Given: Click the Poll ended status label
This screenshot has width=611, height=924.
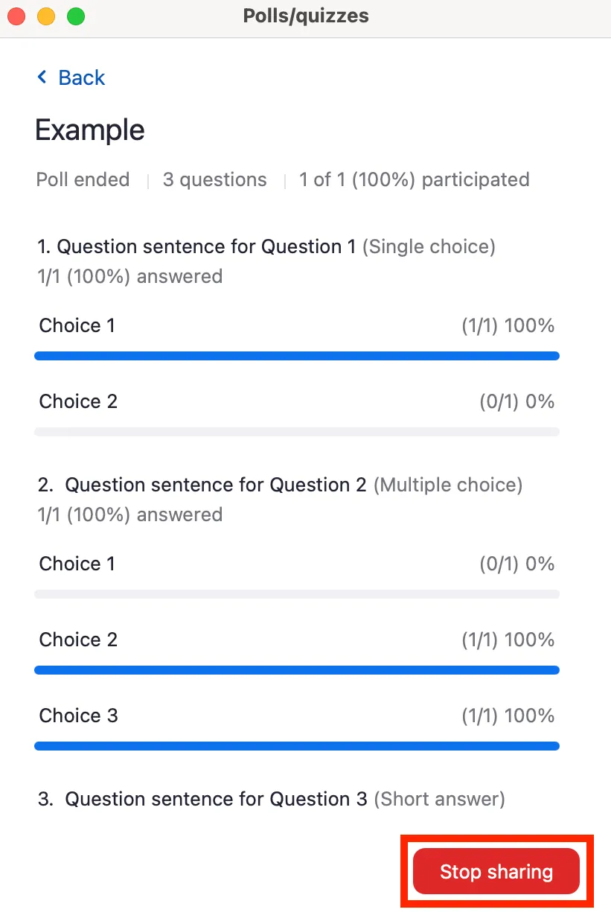Looking at the screenshot, I should (82, 179).
